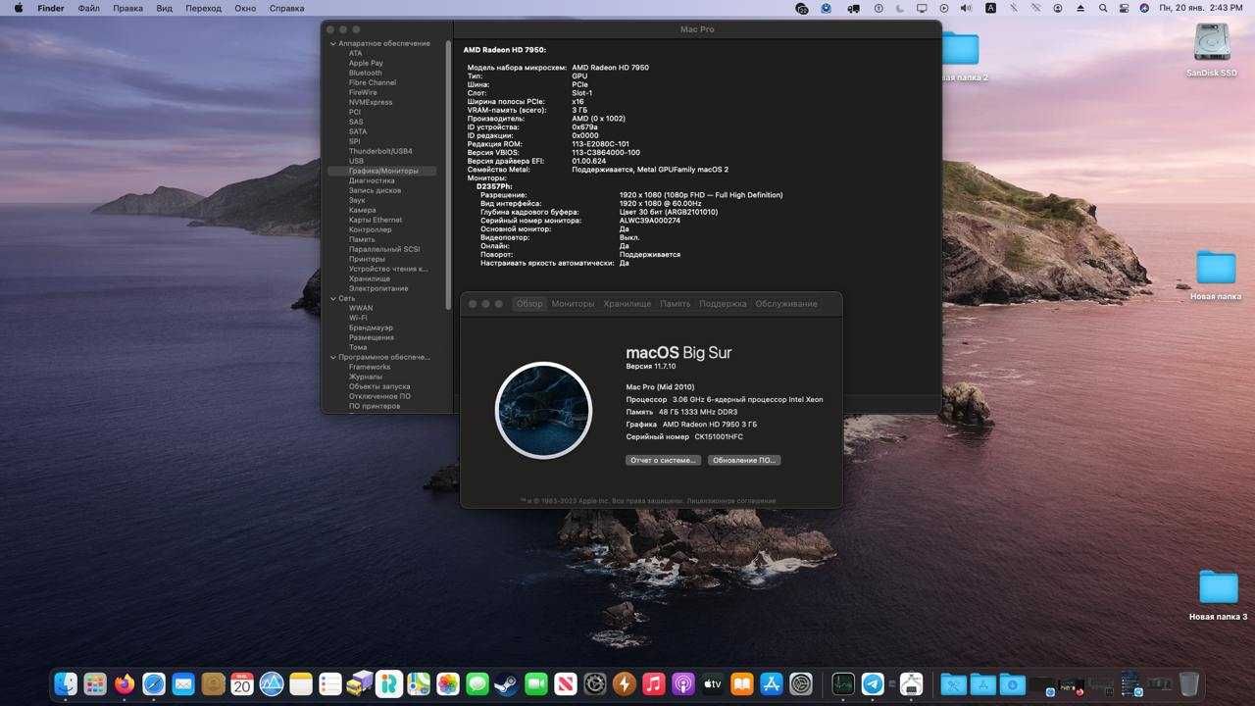Select NVMExpress in sidebar
The height and width of the screenshot is (706, 1255).
pos(371,102)
